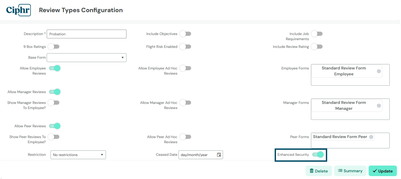Click the Summary list icon
The image size is (401, 179).
pos(340,171)
